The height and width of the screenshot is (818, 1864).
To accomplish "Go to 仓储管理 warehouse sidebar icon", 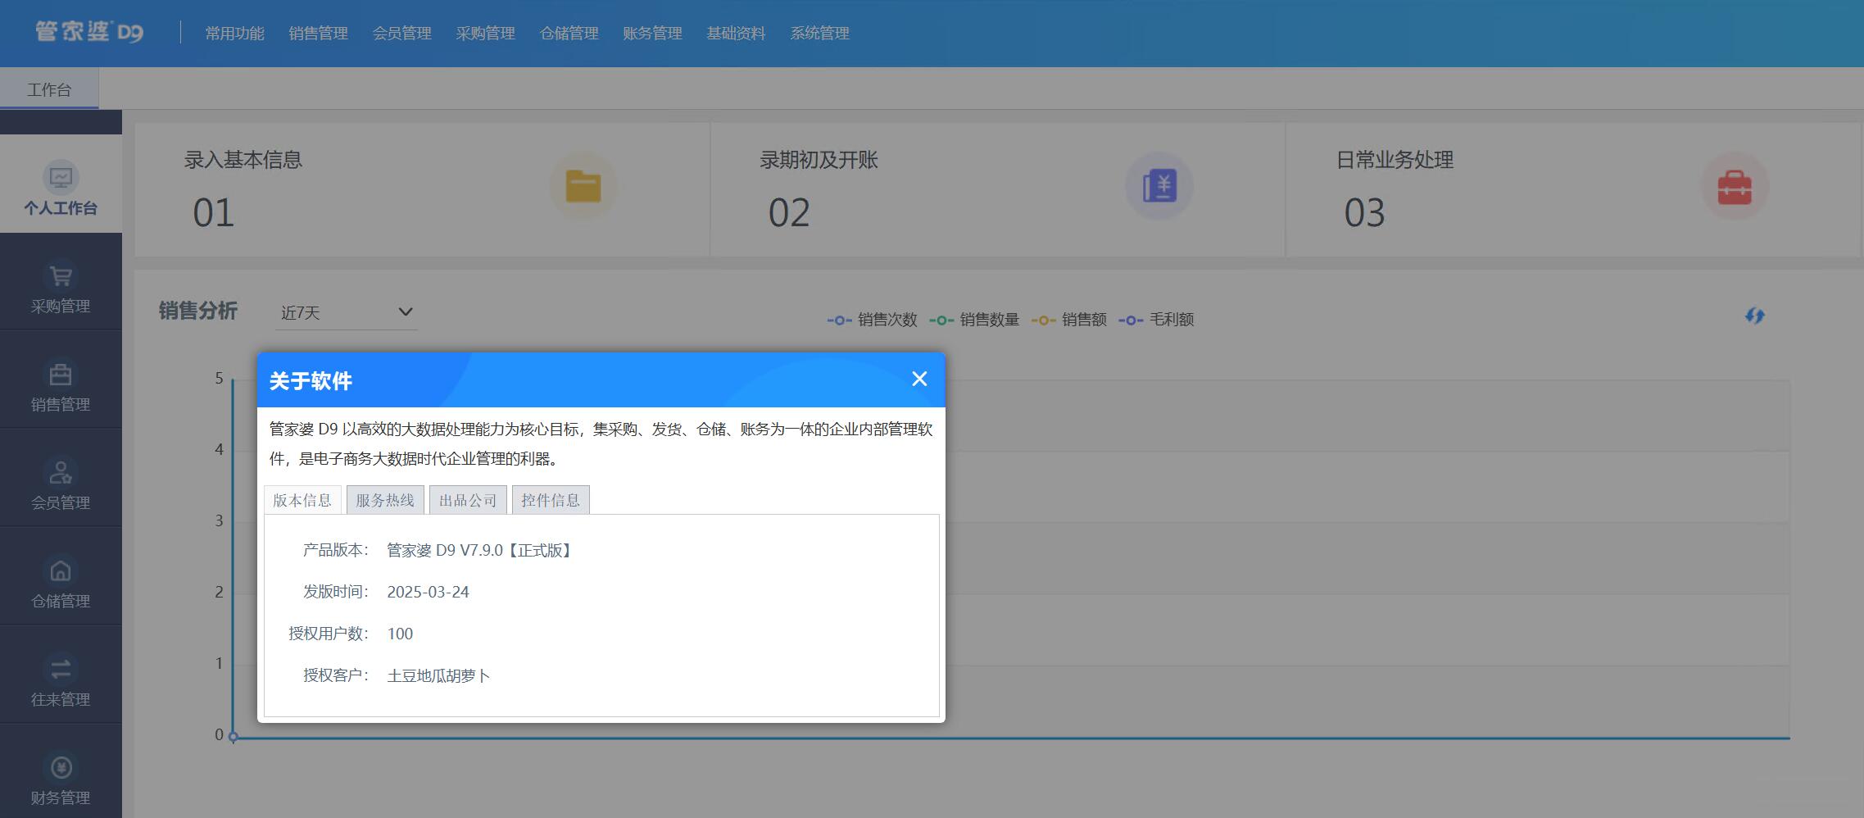I will pos(61,570).
